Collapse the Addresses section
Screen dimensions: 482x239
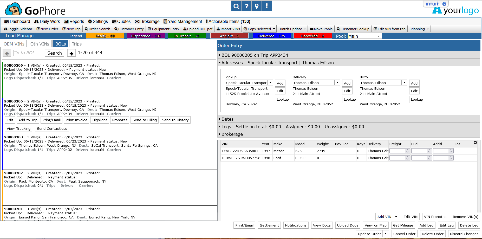349,63
